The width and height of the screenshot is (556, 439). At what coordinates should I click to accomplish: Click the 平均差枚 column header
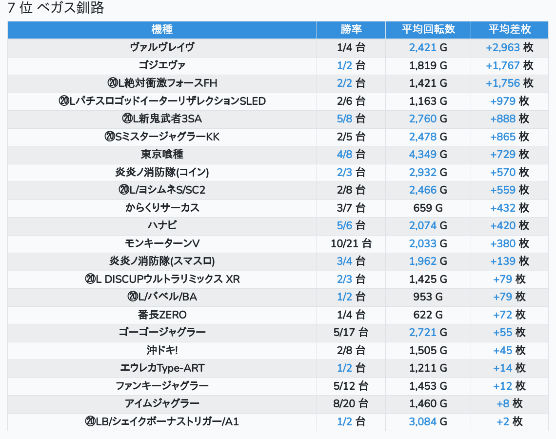pyautogui.click(x=509, y=29)
